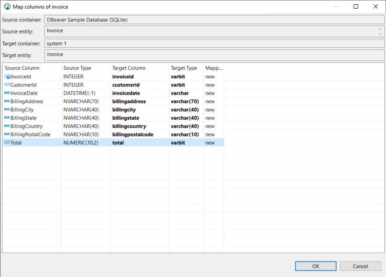The height and width of the screenshot is (277, 386).
Task: Open the mapping cell showing new for InvoiceId
Action: [213, 77]
